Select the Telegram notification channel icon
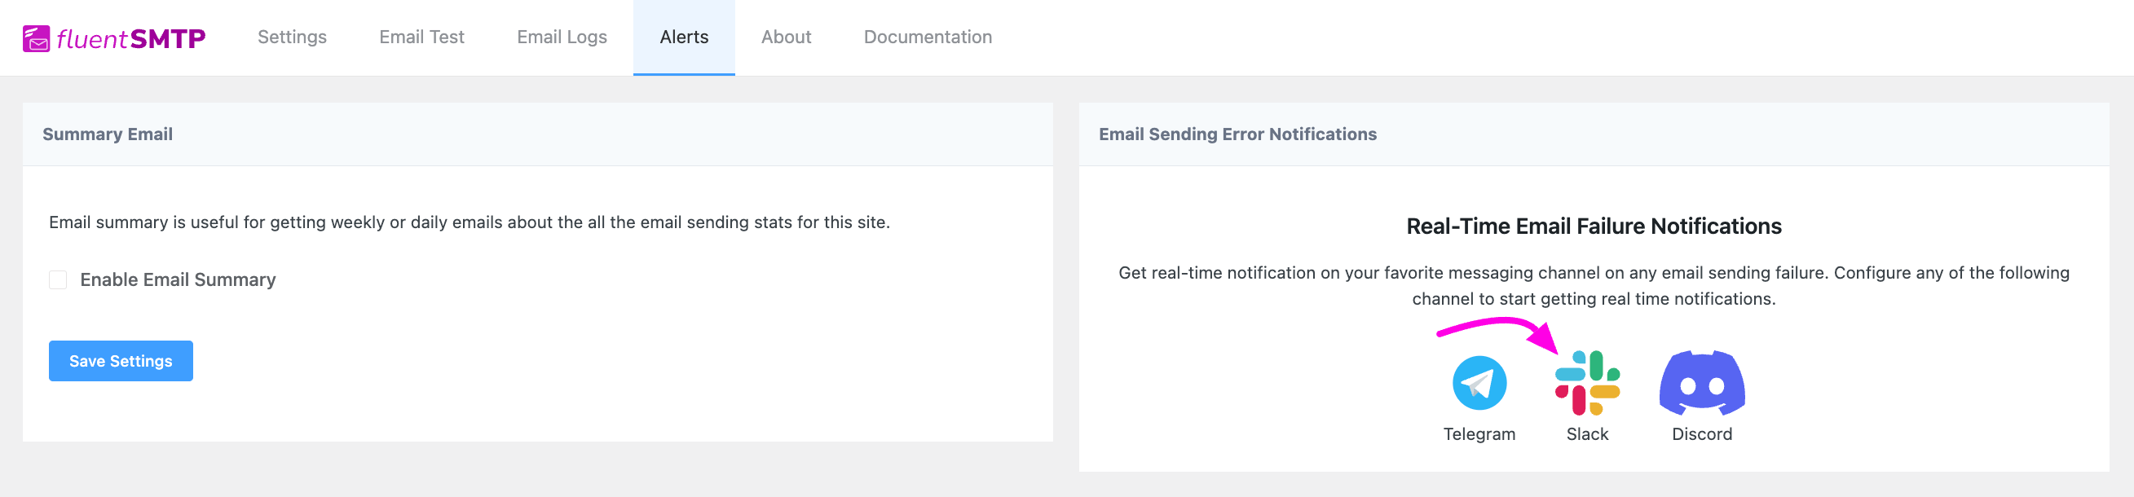 (1479, 384)
